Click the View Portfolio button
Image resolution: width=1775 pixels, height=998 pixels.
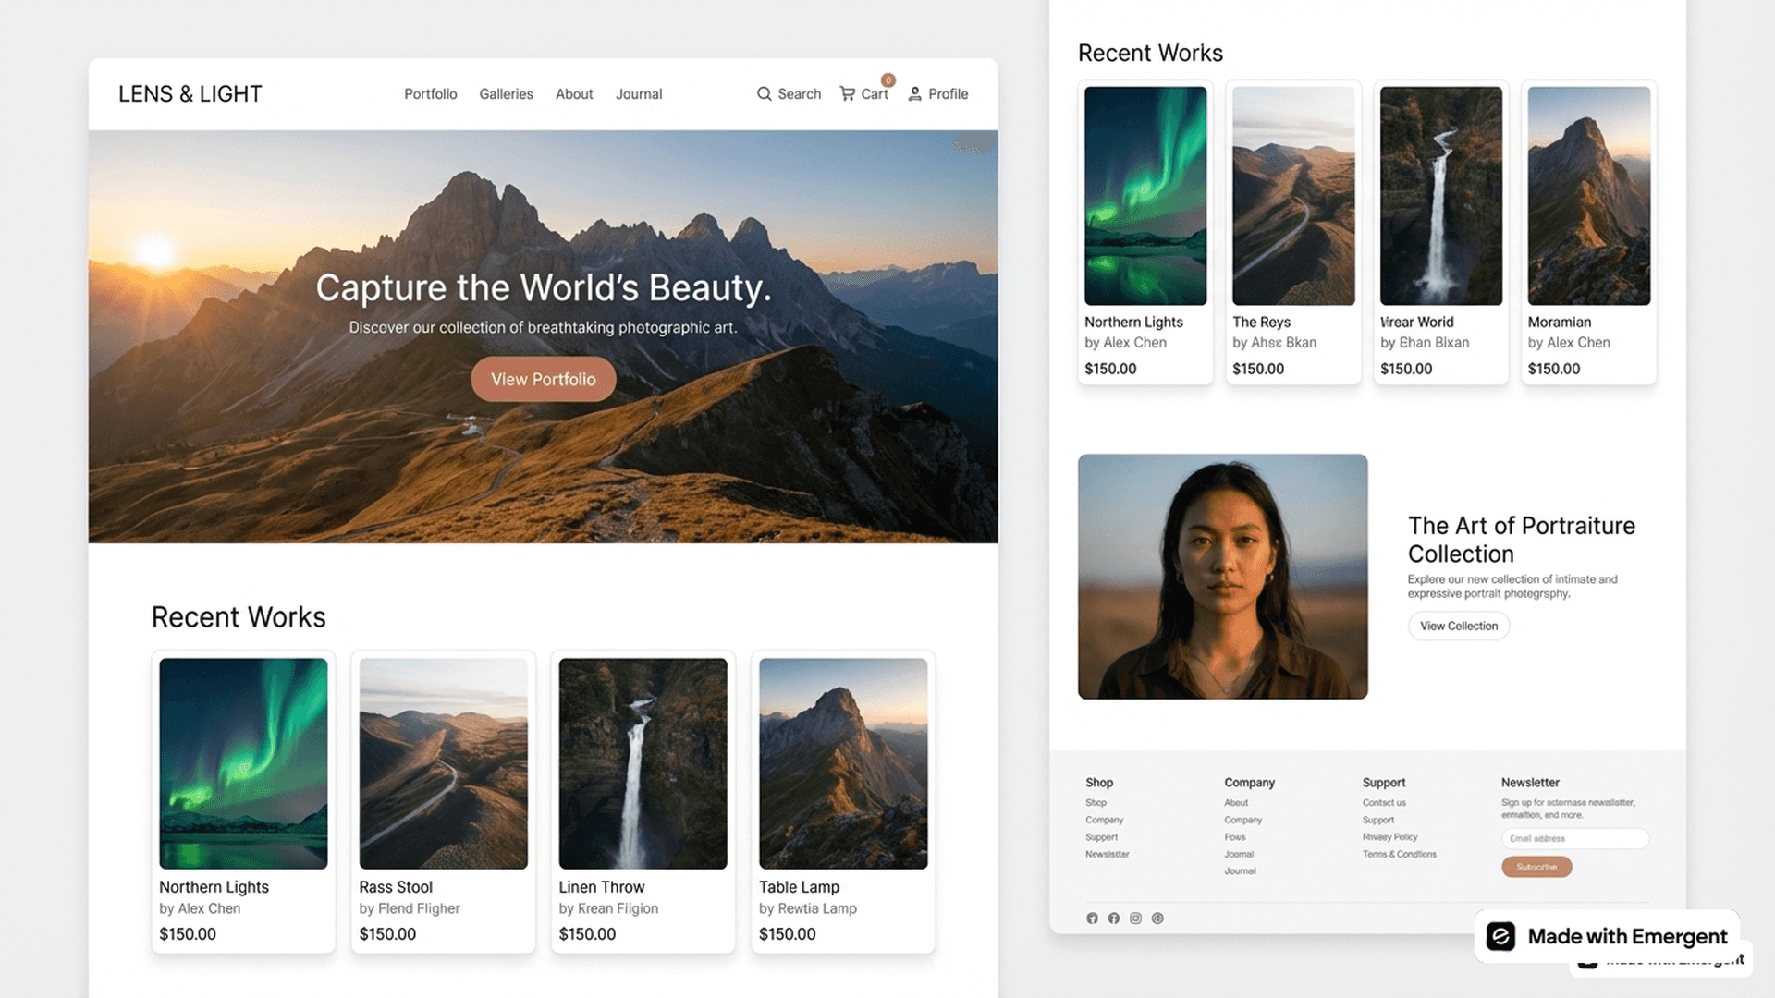pos(543,379)
